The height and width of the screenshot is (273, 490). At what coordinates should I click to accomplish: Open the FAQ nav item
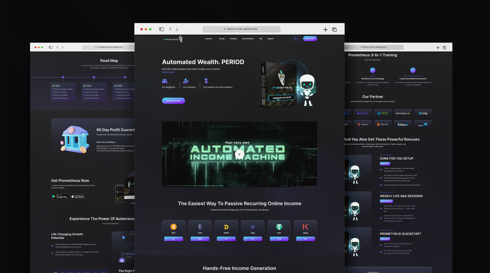pos(261,39)
